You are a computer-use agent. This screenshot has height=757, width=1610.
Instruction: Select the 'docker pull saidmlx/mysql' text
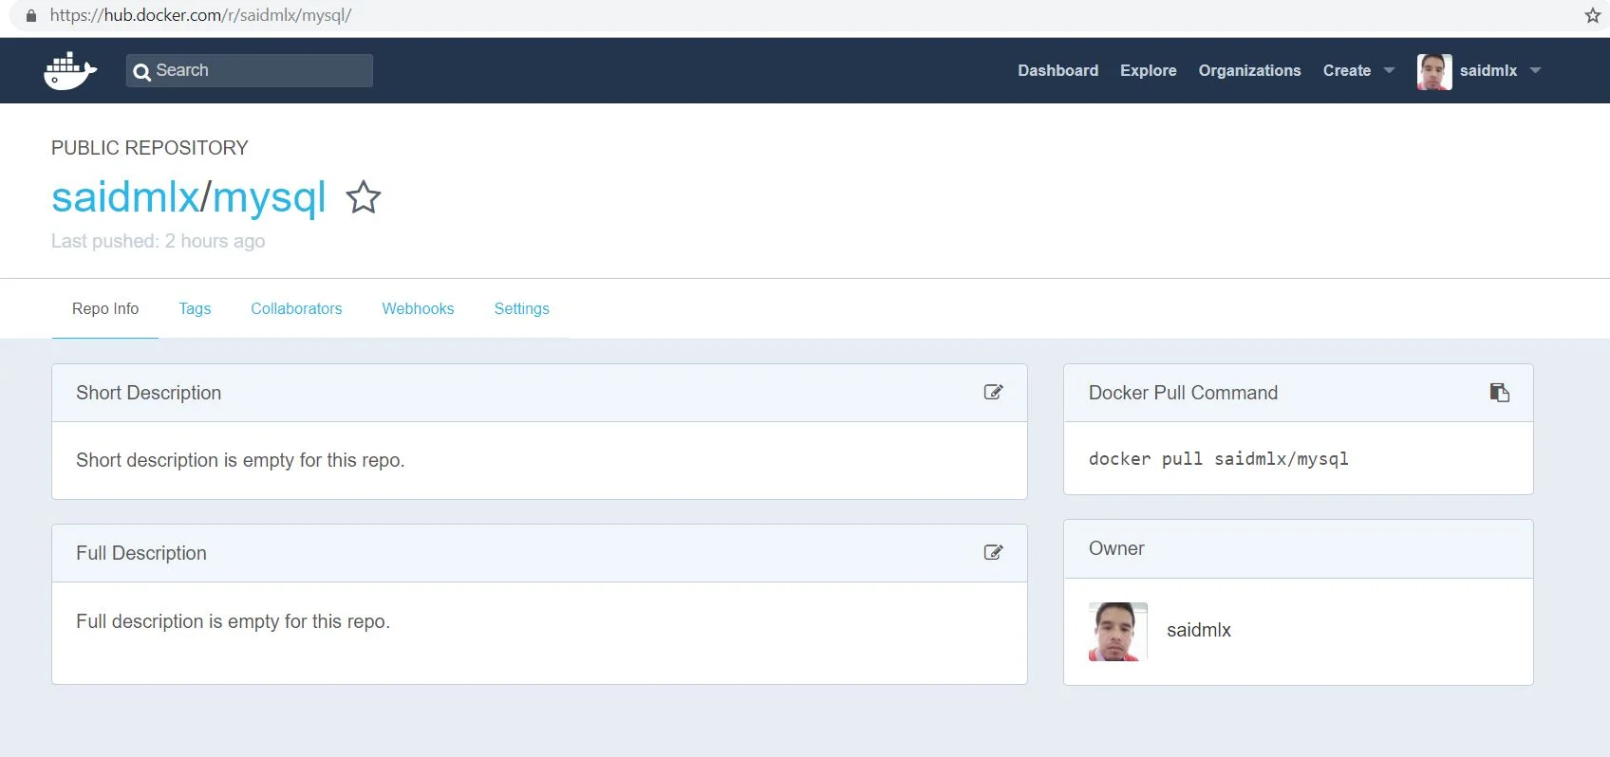point(1218,459)
